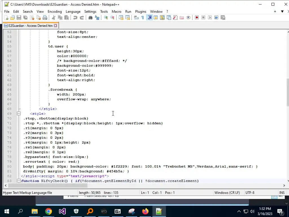Screen dimensions: 289x217
Task: Open Firefox from the taskbar
Action: [x=145, y=211]
